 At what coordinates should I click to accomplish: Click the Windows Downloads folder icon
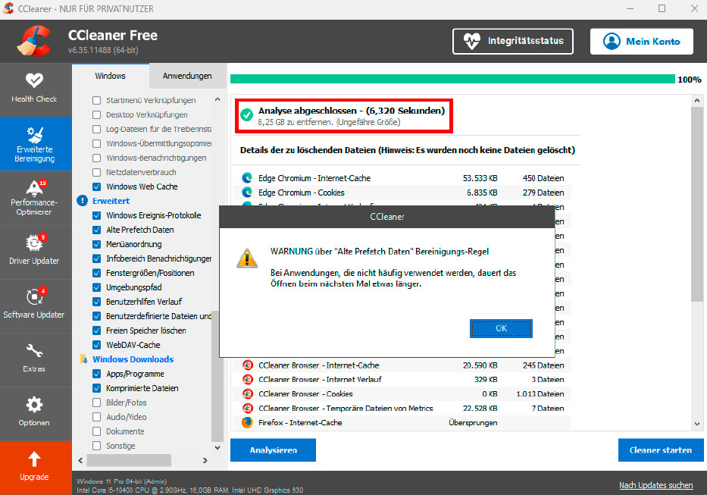83,359
